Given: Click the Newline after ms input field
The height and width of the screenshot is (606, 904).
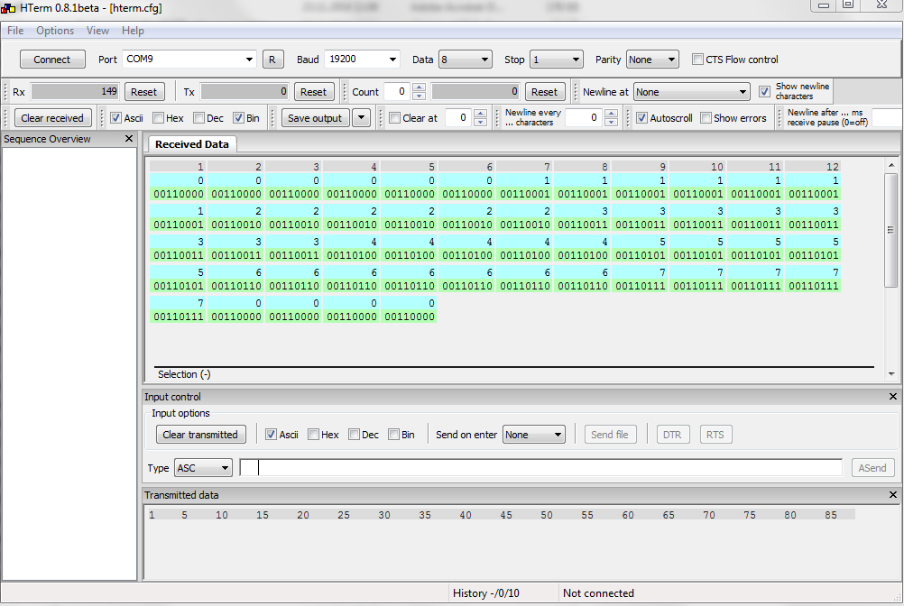Looking at the screenshot, I should pyautogui.click(x=887, y=117).
